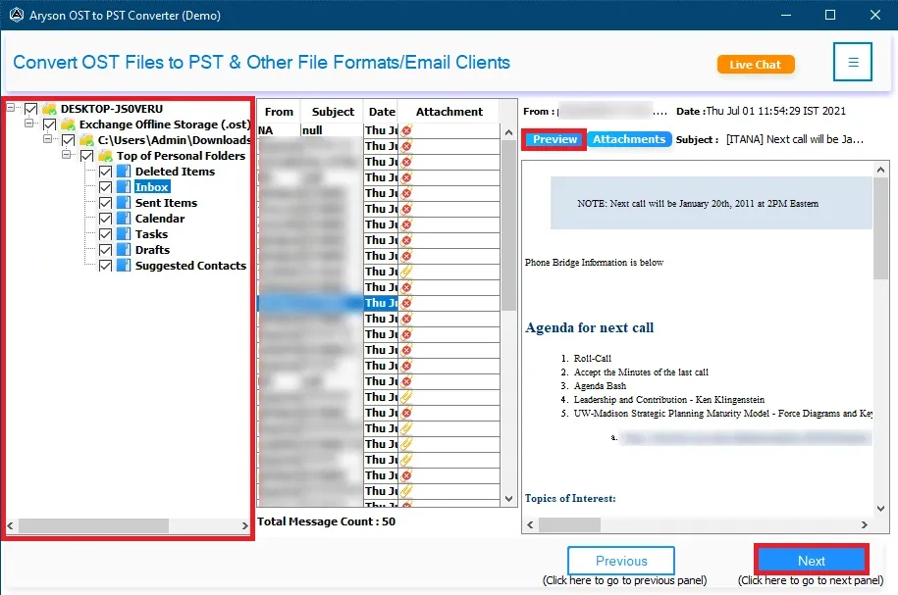Uncheck the Suggested Contacts checkbox
This screenshot has width=898, height=595.
pyautogui.click(x=106, y=266)
